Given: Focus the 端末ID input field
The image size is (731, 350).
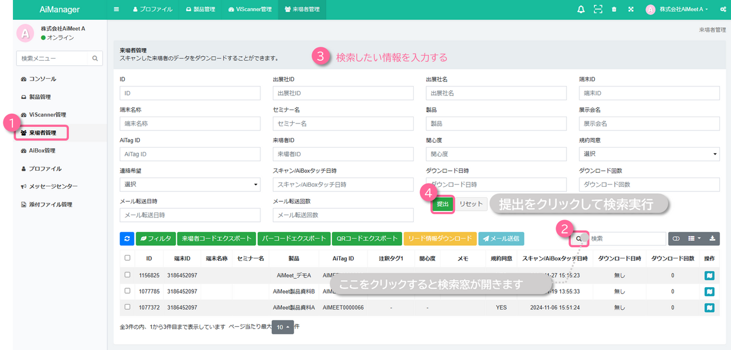Looking at the screenshot, I should click(x=649, y=93).
